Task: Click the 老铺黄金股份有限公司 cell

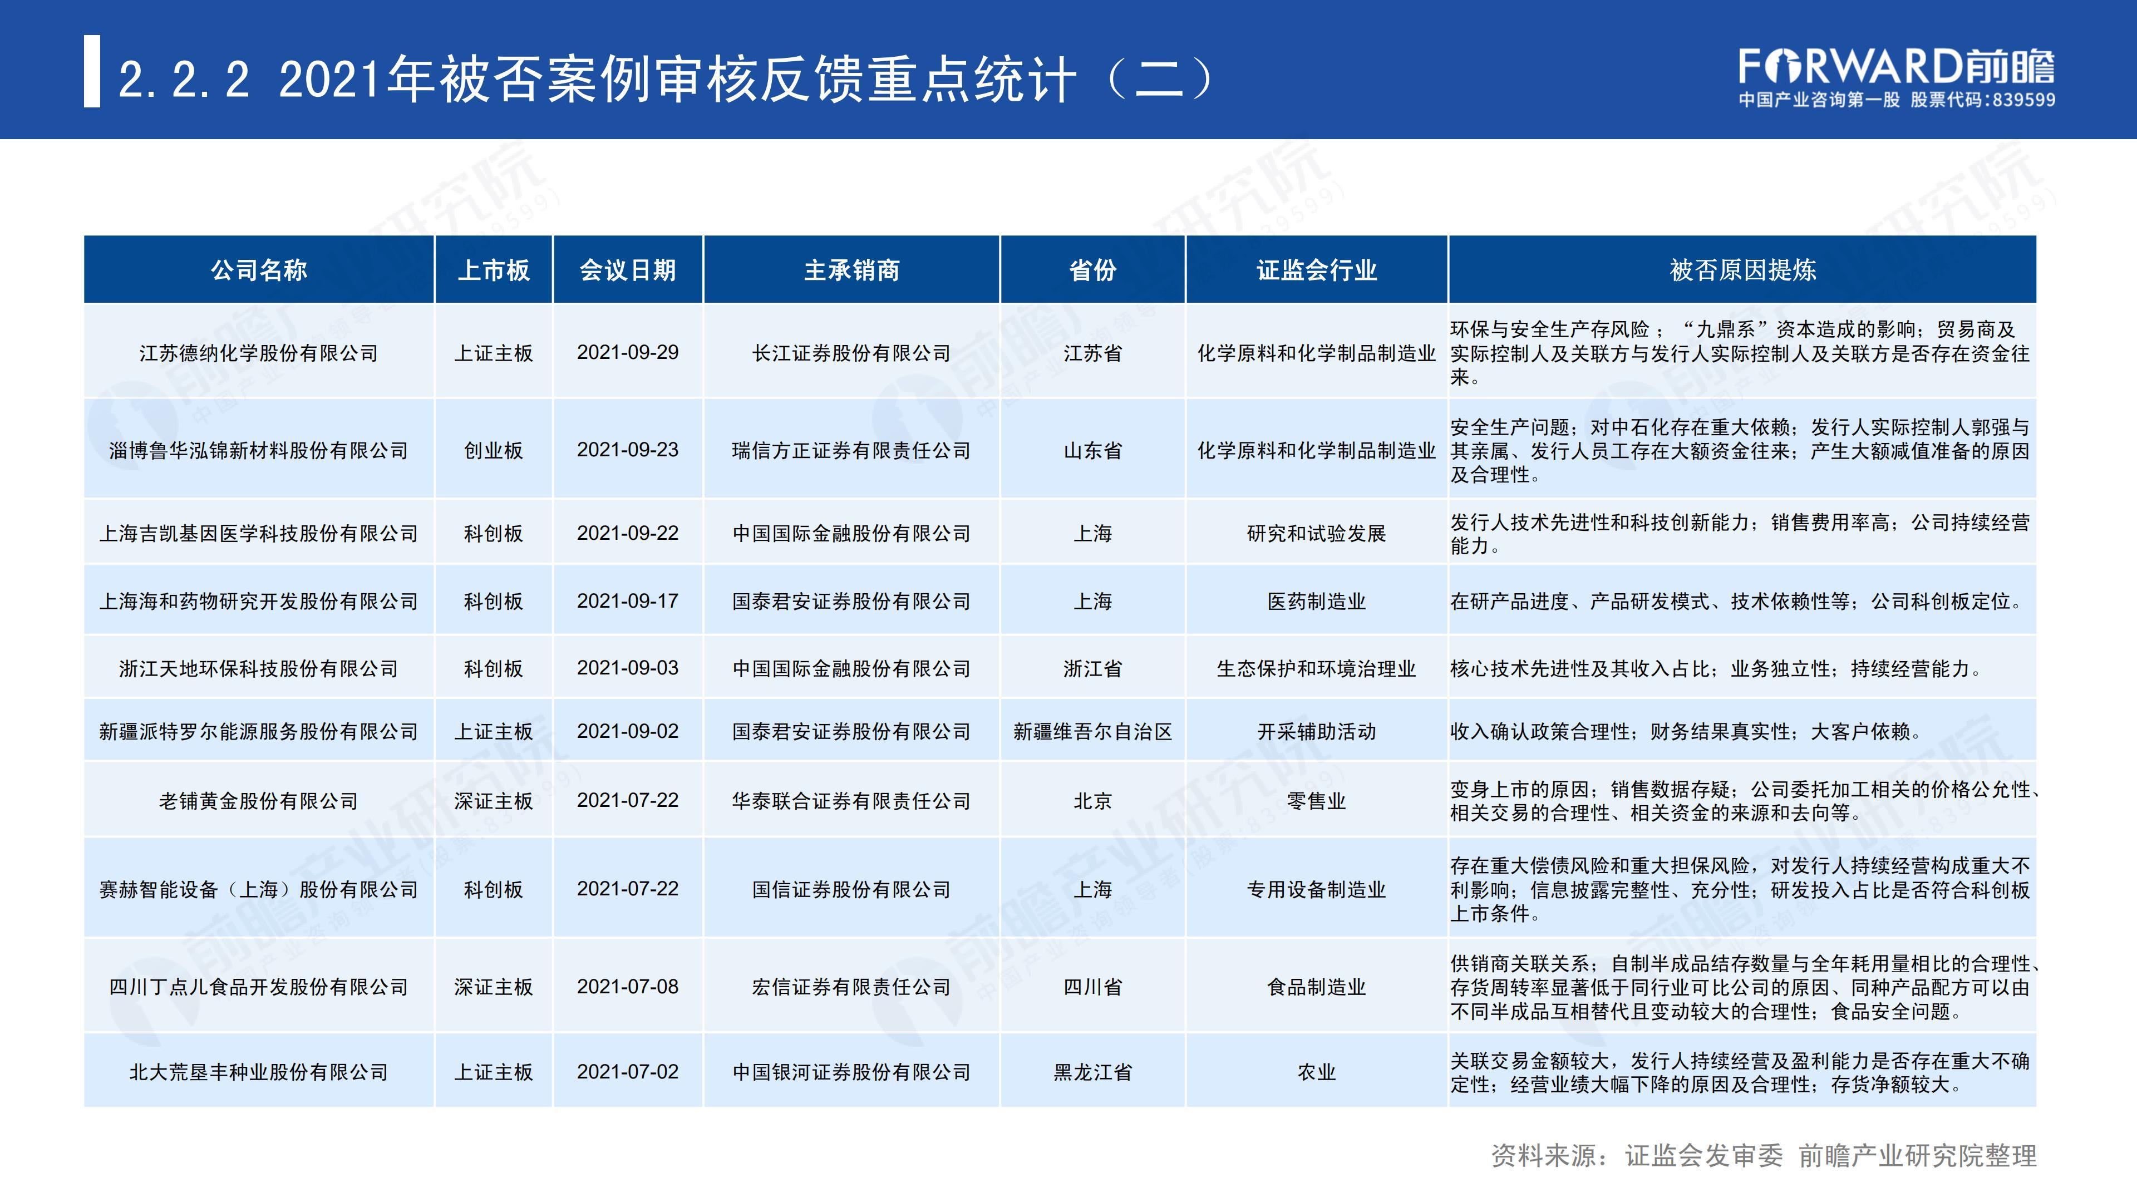Action: 258,801
